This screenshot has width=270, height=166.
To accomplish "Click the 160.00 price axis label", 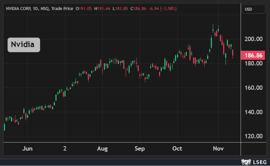I will [253, 88].
